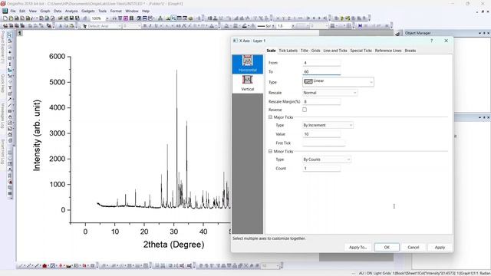Click the Underline formatting icon
Image resolution: width=491 pixels, height=276 pixels.
point(156,26)
